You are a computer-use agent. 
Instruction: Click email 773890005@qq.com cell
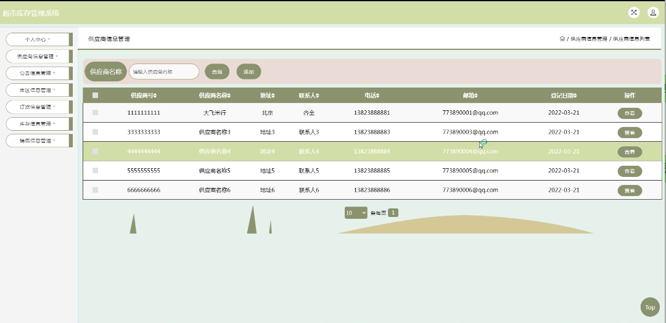(470, 171)
